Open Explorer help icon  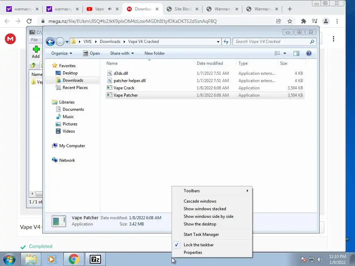(x=309, y=53)
